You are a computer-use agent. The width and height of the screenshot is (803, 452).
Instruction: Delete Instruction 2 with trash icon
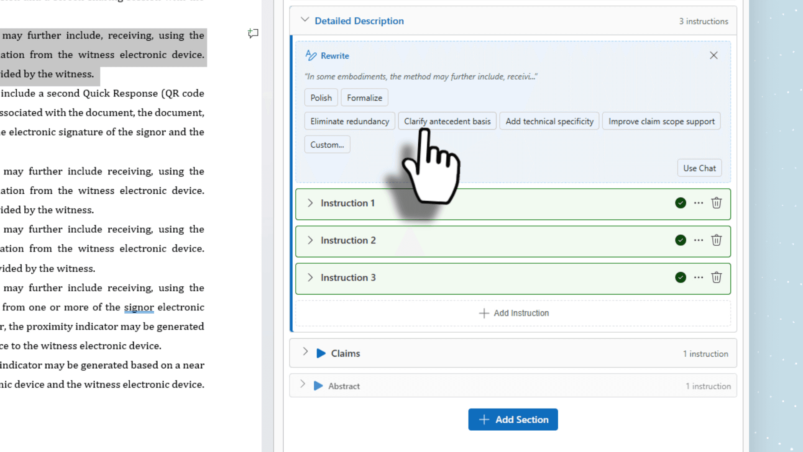pos(716,240)
